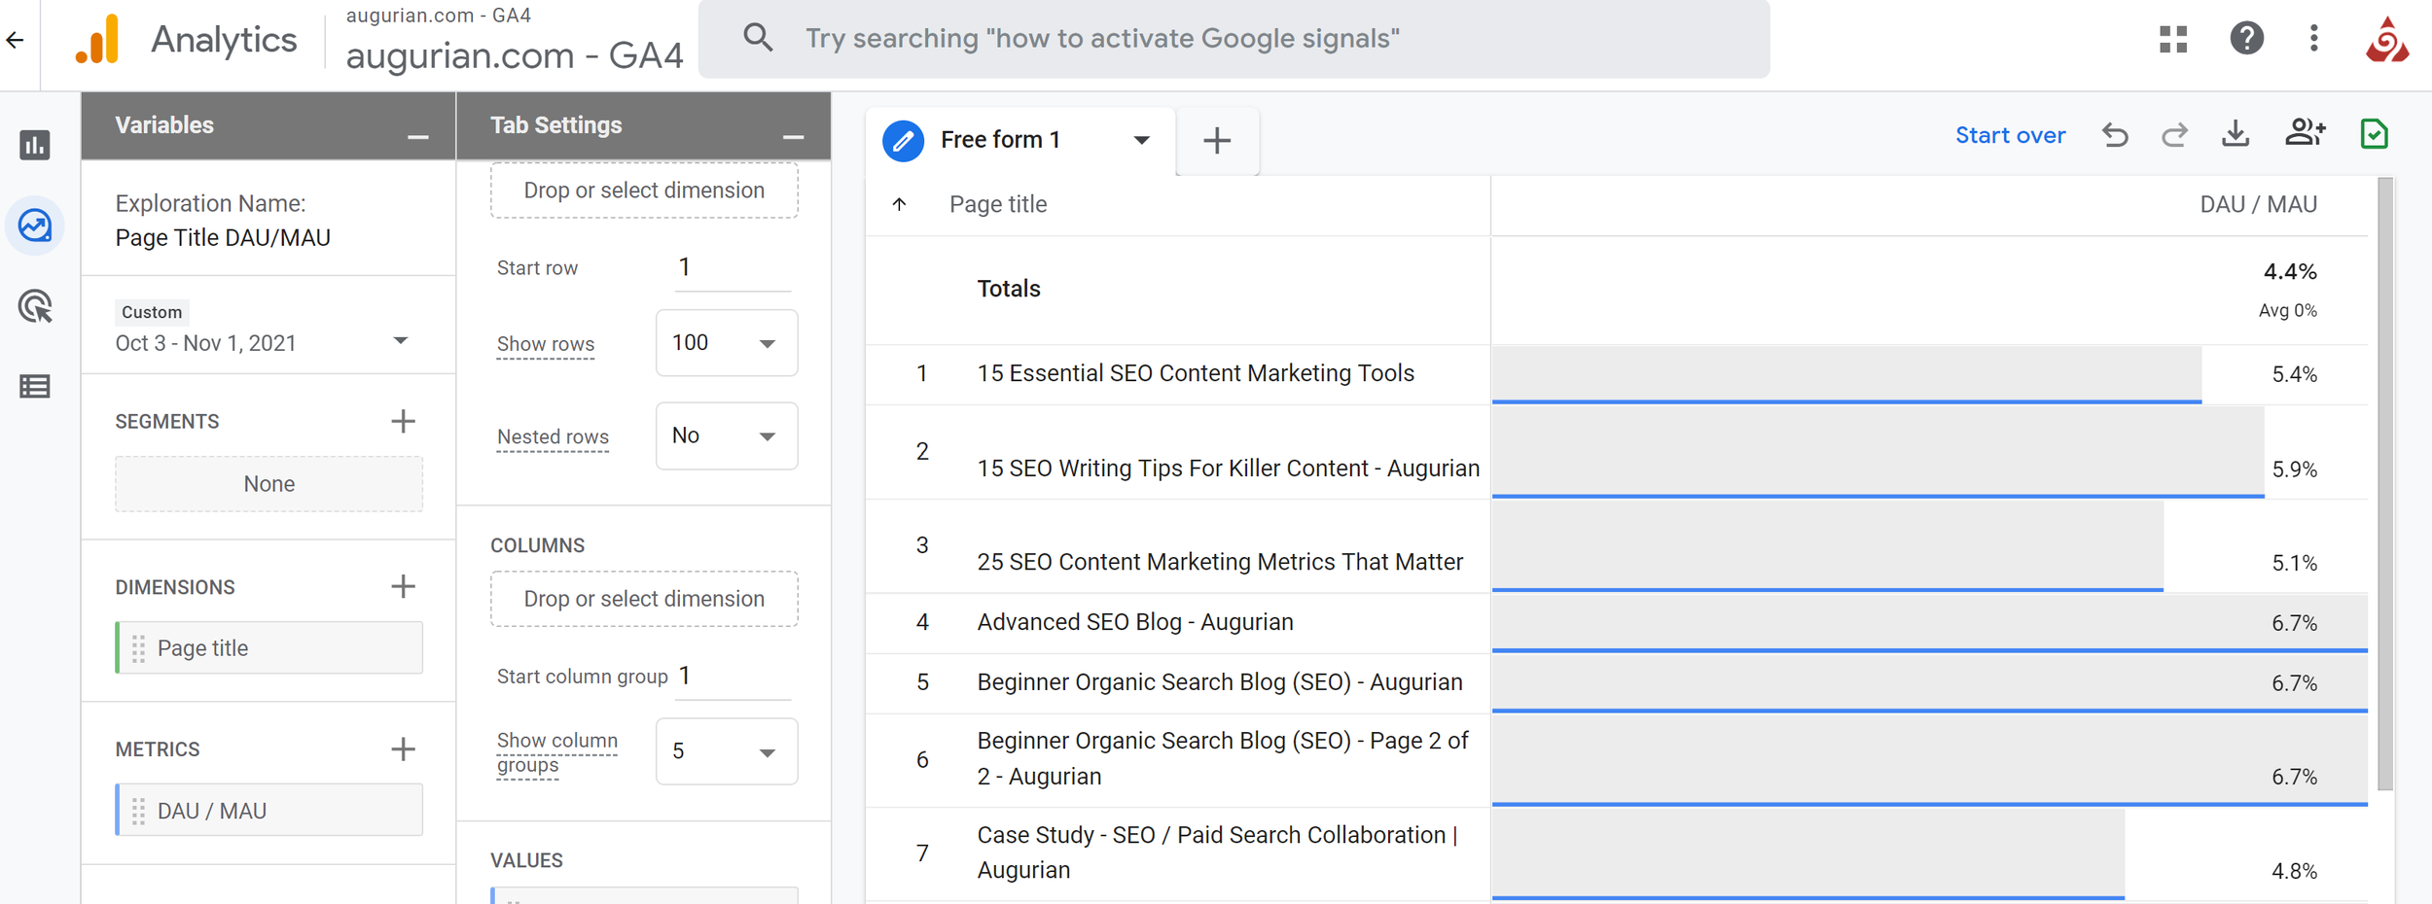Select the DAU / MAU metric chip

pyautogui.click(x=269, y=810)
